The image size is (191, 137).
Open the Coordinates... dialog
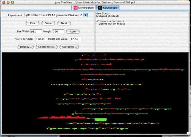pyautogui.click(x=47, y=47)
